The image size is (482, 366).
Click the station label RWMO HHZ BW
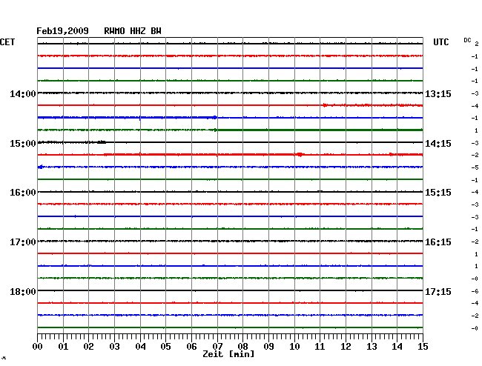pos(133,31)
